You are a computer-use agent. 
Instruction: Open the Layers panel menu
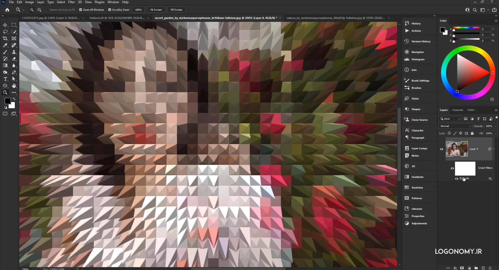click(x=496, y=110)
